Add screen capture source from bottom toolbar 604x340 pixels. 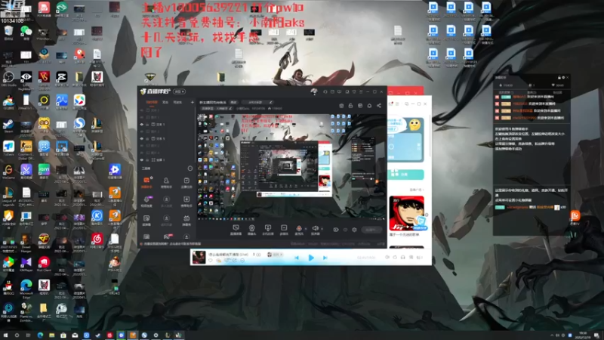pyautogui.click(x=236, y=230)
